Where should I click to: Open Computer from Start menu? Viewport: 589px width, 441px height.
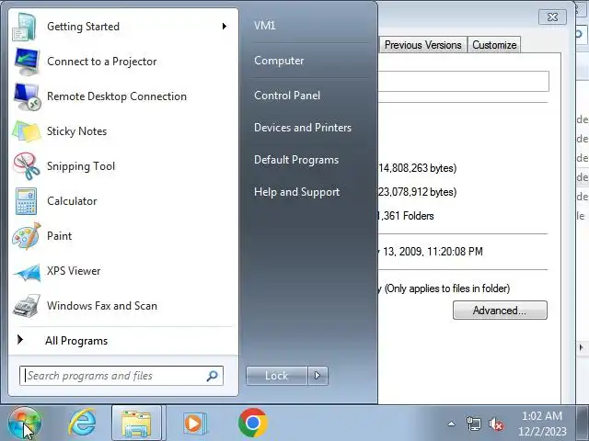coord(279,61)
